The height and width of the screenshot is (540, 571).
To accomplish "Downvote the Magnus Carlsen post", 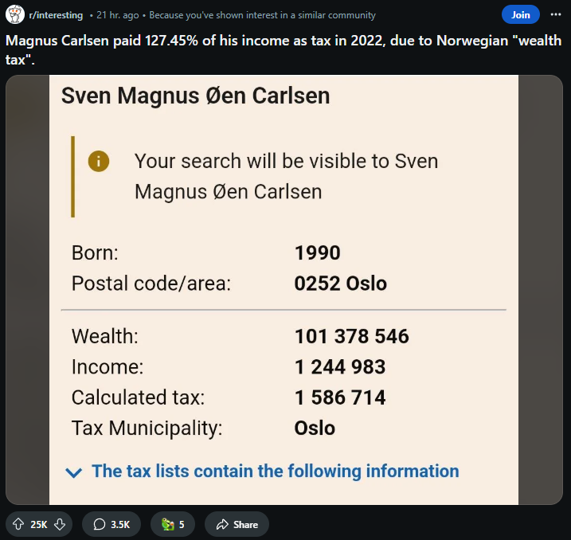I will (x=60, y=524).
